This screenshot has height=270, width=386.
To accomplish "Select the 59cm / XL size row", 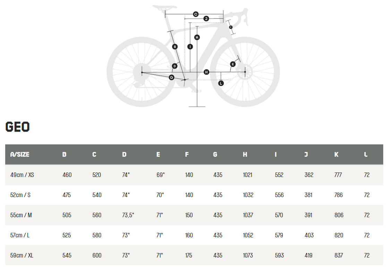I will coord(194,255).
